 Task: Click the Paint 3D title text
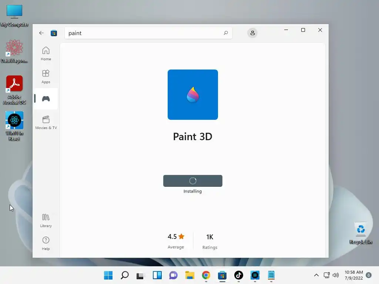(192, 137)
